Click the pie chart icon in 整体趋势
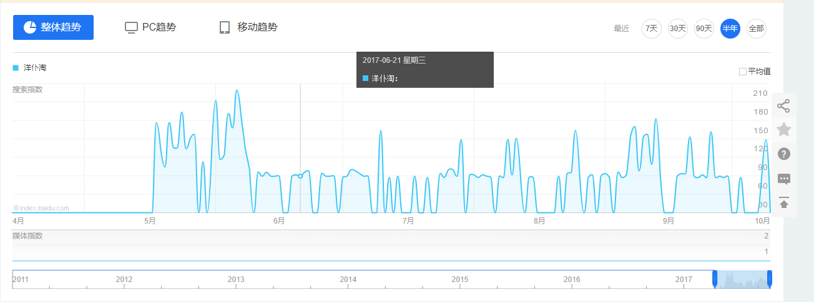 point(30,27)
